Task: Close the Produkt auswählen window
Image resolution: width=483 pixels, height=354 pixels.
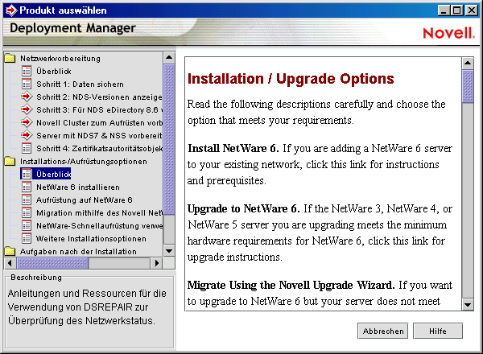Action: pos(472,10)
